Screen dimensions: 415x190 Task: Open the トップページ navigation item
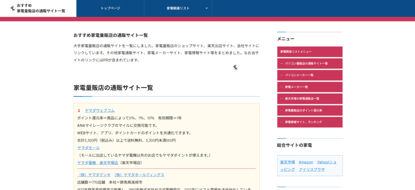(110, 8)
